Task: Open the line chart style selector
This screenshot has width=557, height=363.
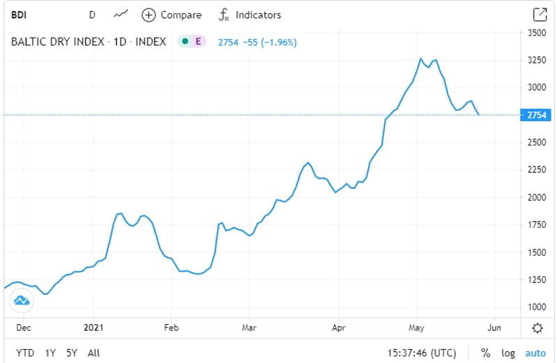Action: (x=120, y=15)
